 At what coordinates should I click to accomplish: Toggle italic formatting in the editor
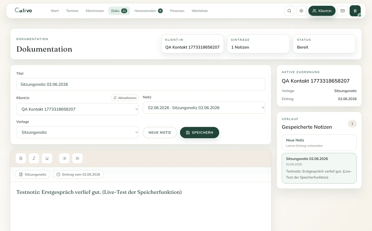pos(34,158)
